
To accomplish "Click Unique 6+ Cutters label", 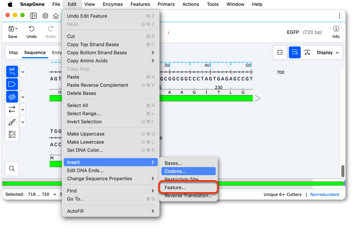I will click(282, 194).
